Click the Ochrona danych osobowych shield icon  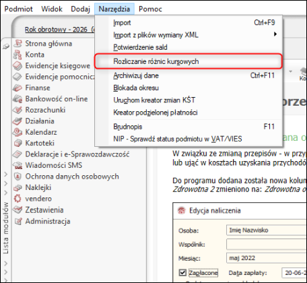pyautogui.click(x=18, y=177)
